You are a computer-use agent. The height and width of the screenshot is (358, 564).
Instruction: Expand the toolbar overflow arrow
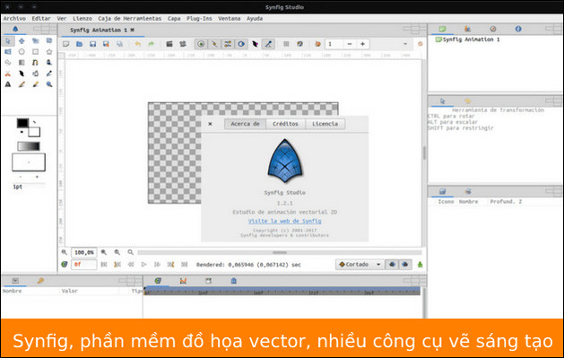click(405, 44)
